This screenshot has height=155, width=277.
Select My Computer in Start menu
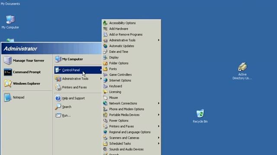[78, 59]
